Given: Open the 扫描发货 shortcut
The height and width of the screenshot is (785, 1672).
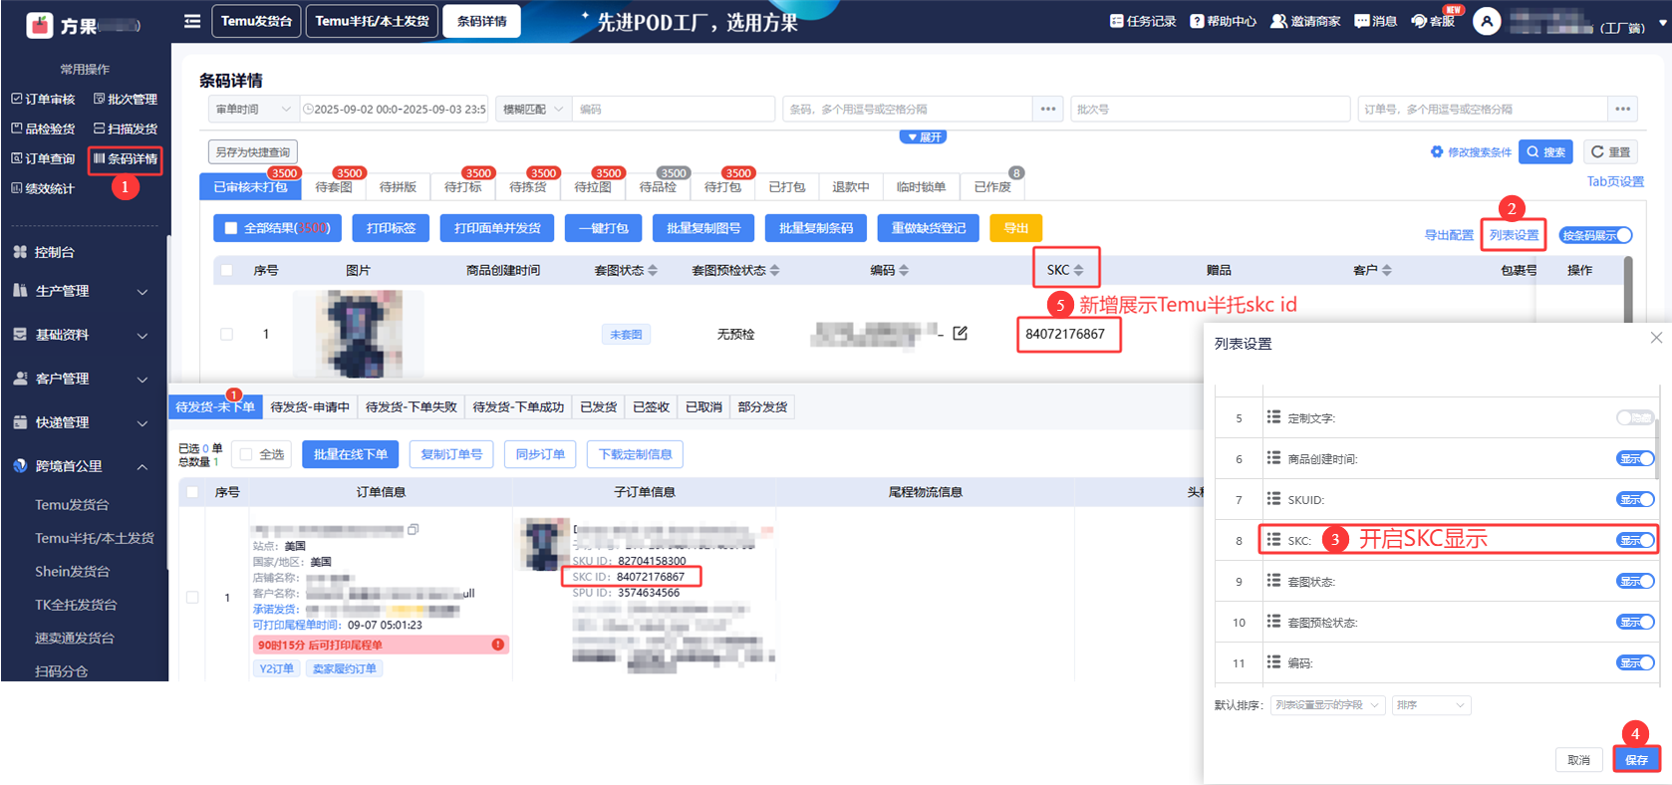Looking at the screenshot, I should pyautogui.click(x=126, y=129).
